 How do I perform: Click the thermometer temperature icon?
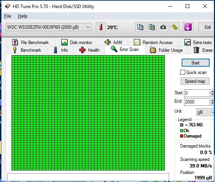click(x=101, y=27)
